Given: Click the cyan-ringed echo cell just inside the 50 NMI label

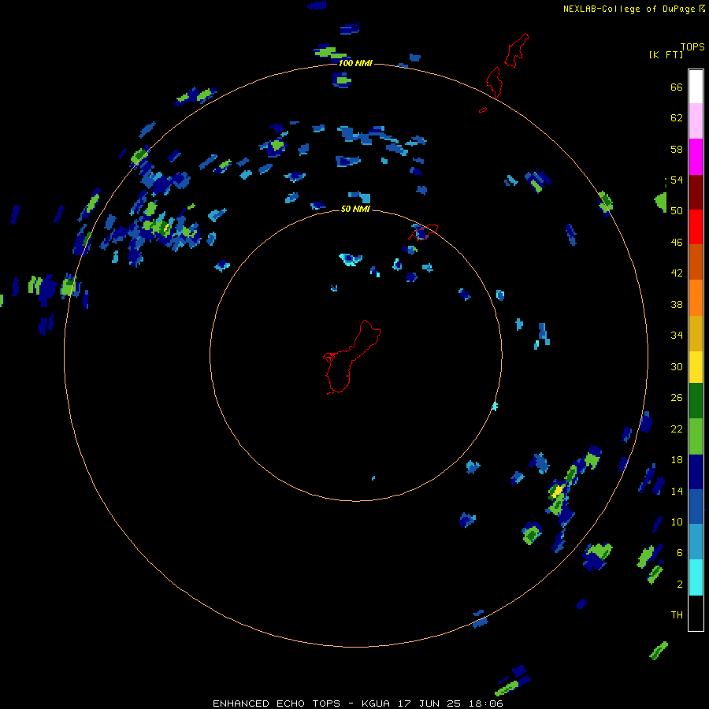Looking at the screenshot, I should coord(350,259).
